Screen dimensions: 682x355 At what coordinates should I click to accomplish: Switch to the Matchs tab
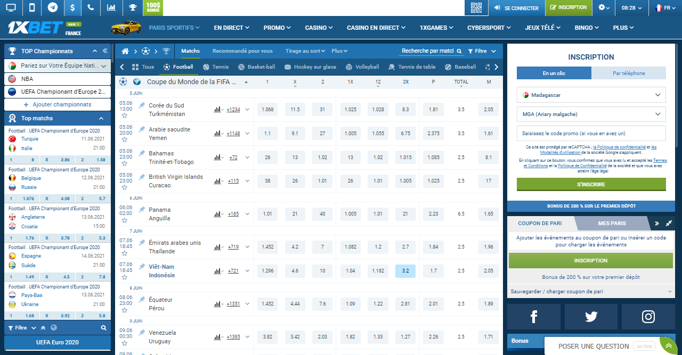tap(190, 51)
